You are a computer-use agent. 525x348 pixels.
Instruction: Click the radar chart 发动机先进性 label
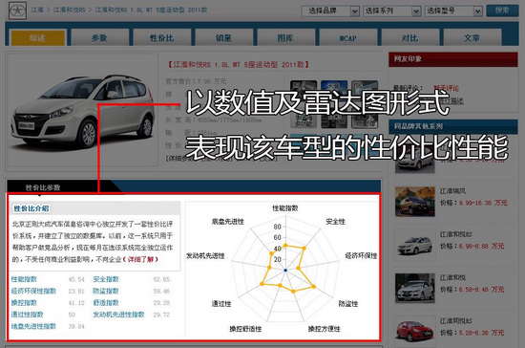coord(205,255)
